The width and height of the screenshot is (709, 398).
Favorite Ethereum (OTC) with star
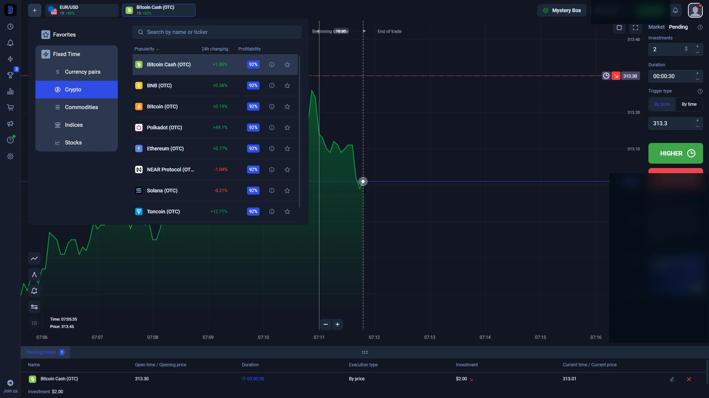pos(287,149)
